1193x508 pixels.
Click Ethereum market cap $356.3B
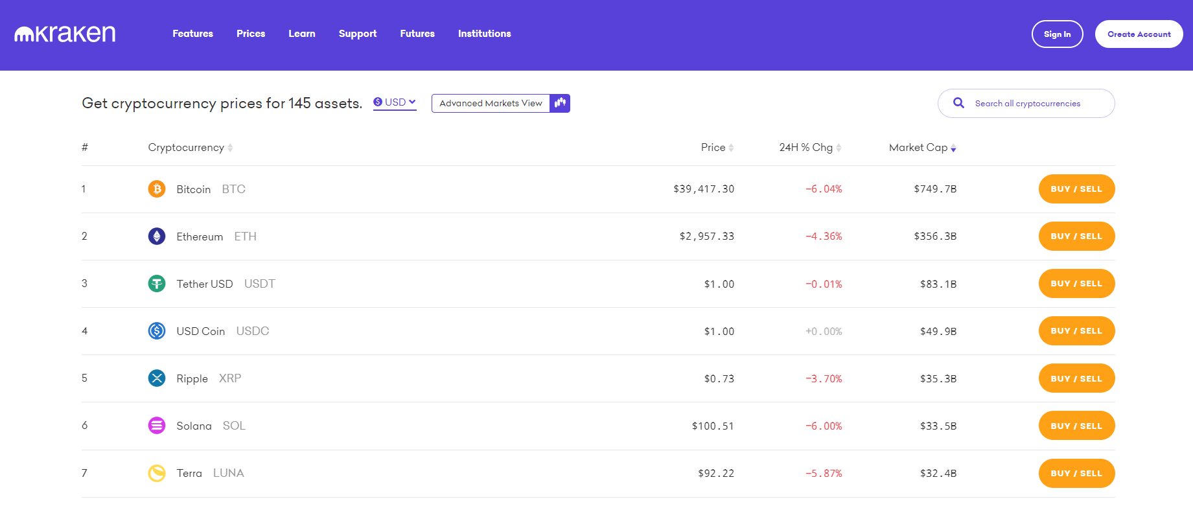pos(935,237)
